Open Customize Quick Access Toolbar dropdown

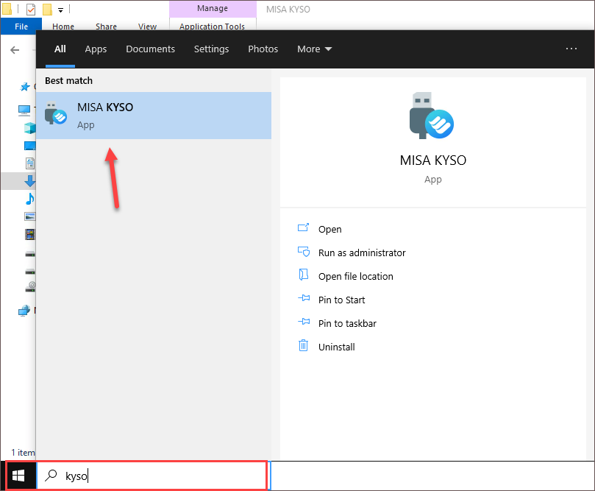[61, 10]
